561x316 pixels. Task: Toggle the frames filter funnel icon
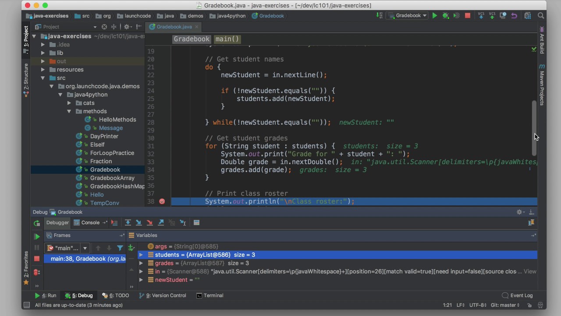coord(120,248)
